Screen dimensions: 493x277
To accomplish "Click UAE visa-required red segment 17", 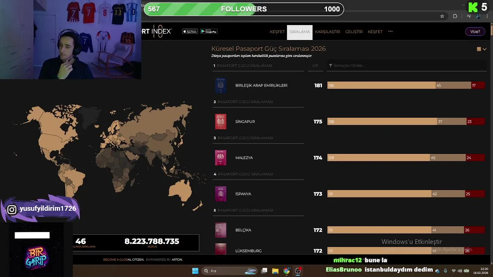I will pyautogui.click(x=478, y=85).
